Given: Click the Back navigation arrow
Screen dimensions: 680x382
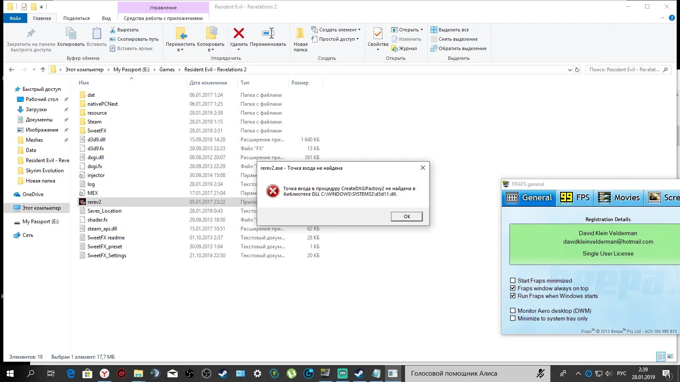Looking at the screenshot, I should [x=11, y=70].
